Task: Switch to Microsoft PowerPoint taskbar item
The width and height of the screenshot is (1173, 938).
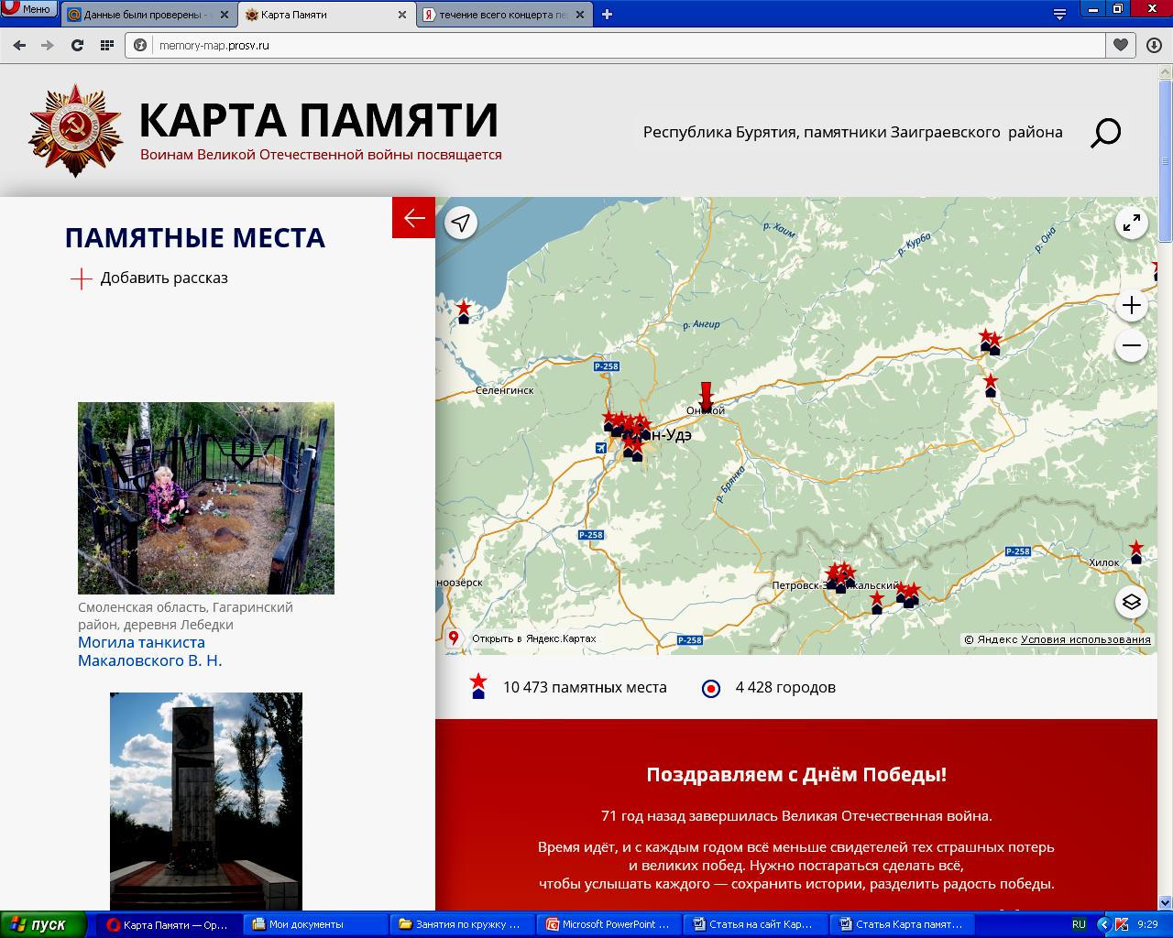Action: 608,924
